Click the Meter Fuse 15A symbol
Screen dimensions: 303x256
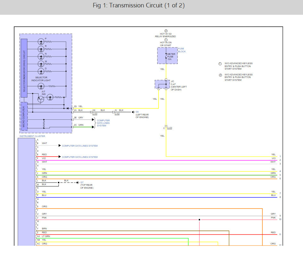(x=166, y=56)
